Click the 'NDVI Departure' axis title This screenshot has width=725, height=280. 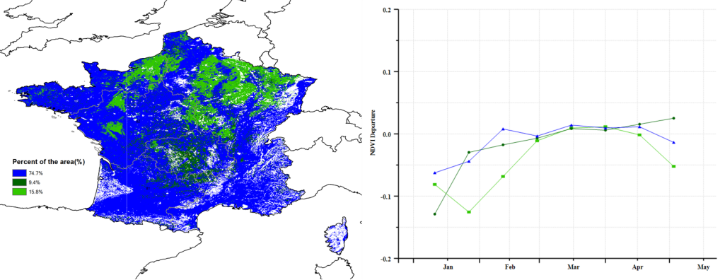(x=373, y=134)
